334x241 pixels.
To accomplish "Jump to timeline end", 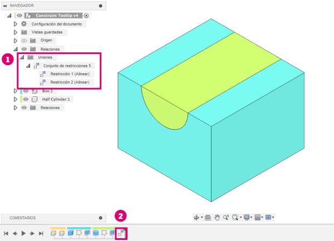I will (x=41, y=234).
